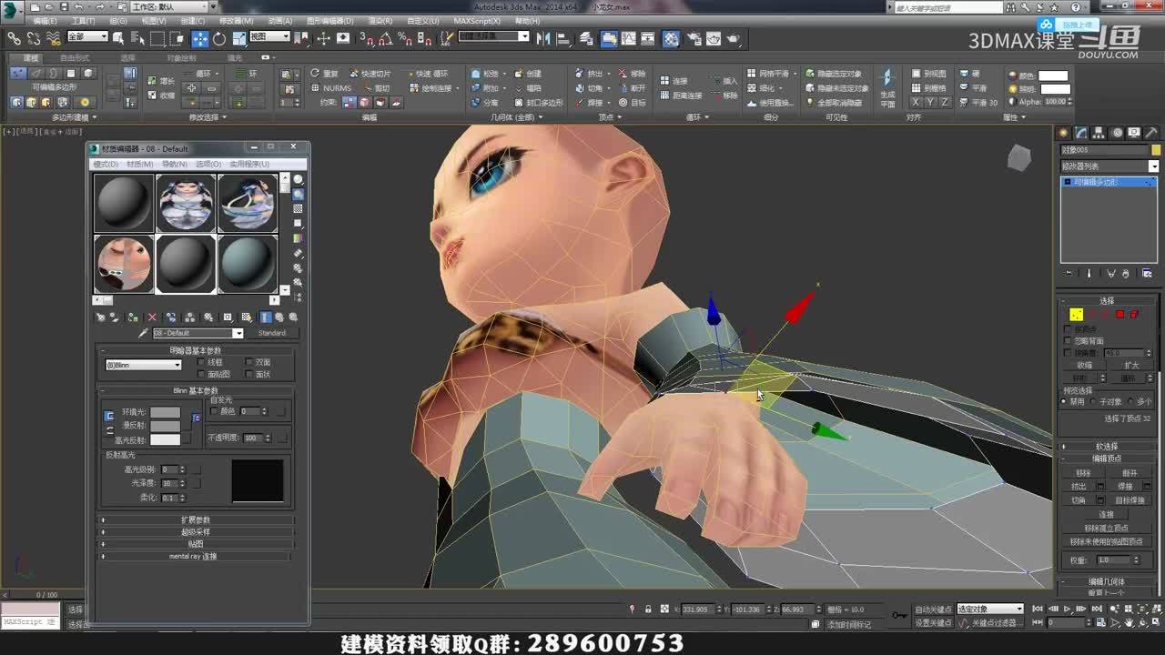Select the anime girl front material sample slot

click(186, 203)
